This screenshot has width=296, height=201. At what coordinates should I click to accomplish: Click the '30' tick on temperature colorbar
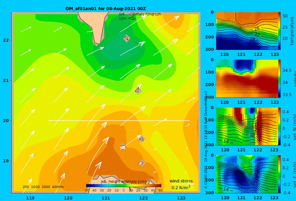click(285, 16)
